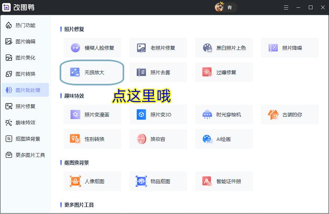This screenshot has height=214, width=329.
Task: Click the 改图鸭 app logo
Action: [x=6, y=7]
